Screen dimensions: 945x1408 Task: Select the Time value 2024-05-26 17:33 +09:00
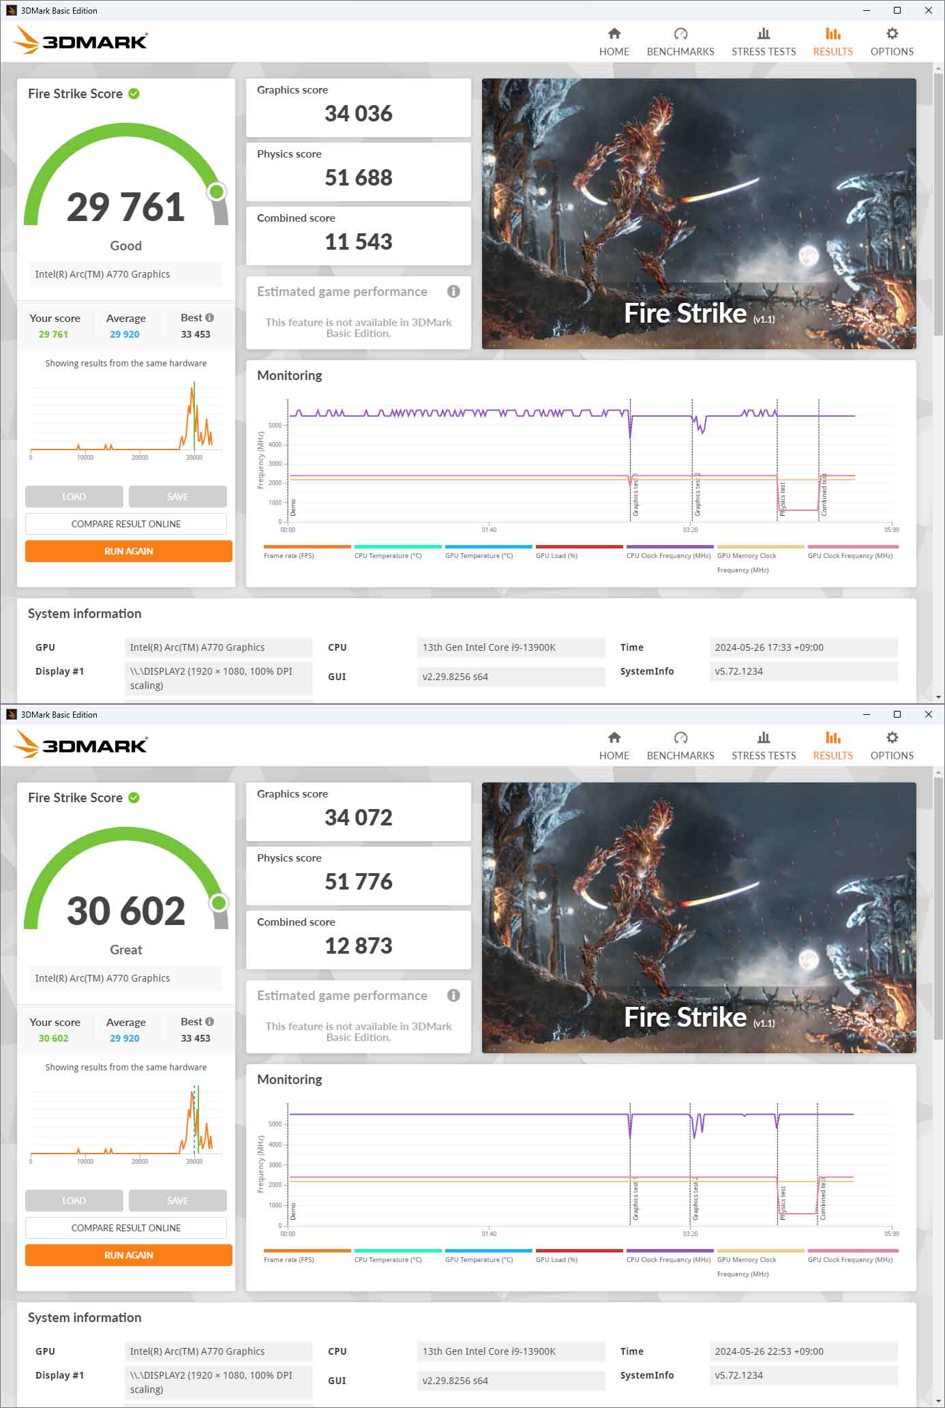point(803,647)
